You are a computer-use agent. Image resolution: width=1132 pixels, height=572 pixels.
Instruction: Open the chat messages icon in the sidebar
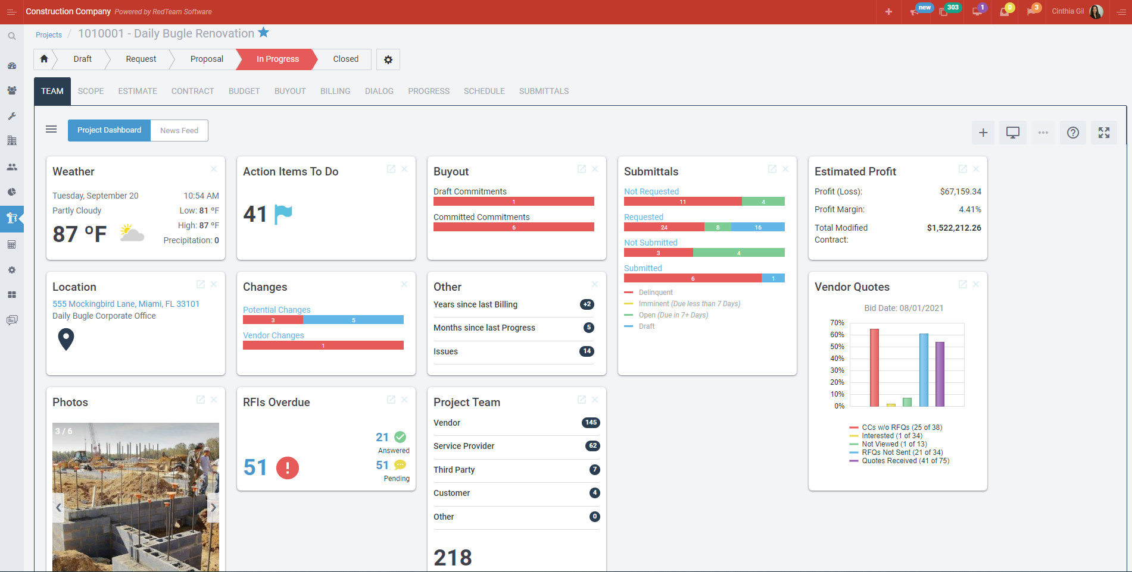coord(12,320)
